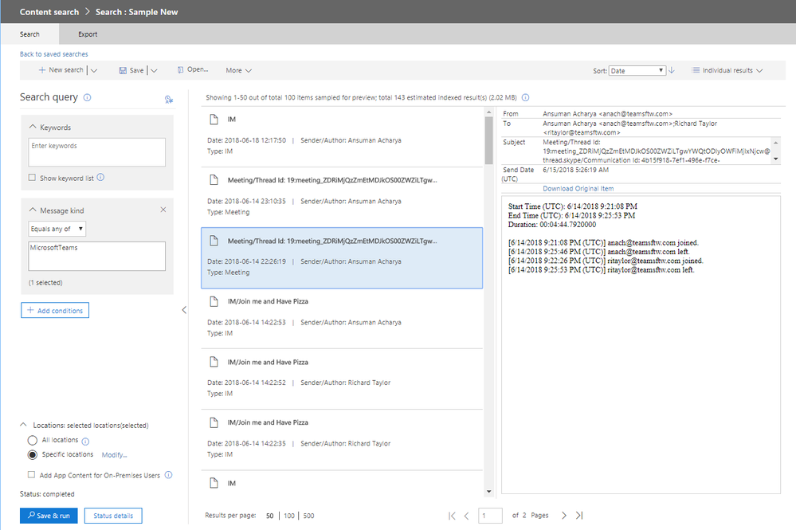
Task: Click the Save & run button
Action: (x=49, y=516)
